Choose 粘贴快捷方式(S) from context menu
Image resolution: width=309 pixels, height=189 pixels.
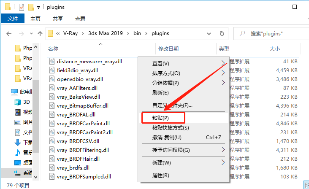pyautogui.click(x=184, y=128)
